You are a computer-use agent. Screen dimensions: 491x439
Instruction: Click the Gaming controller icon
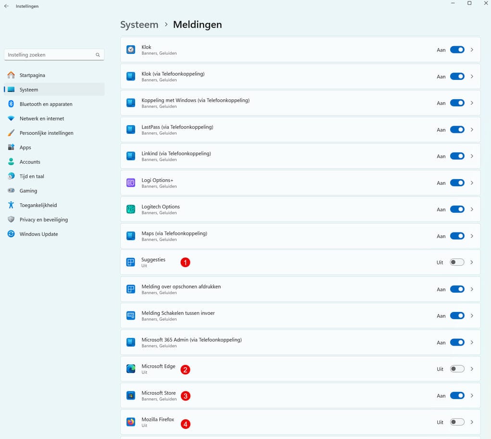click(11, 191)
